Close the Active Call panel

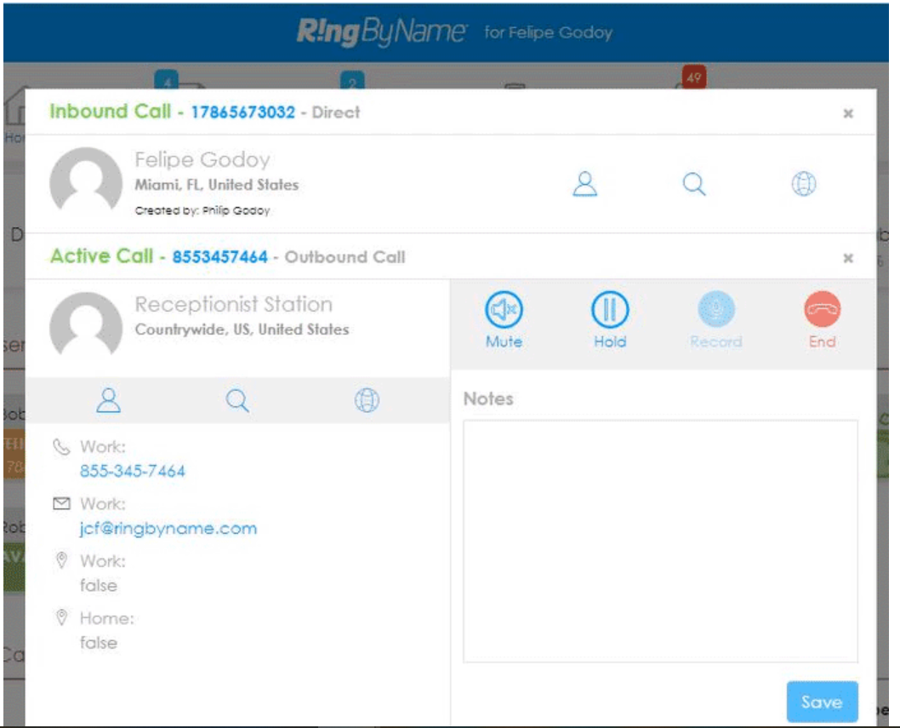point(848,258)
